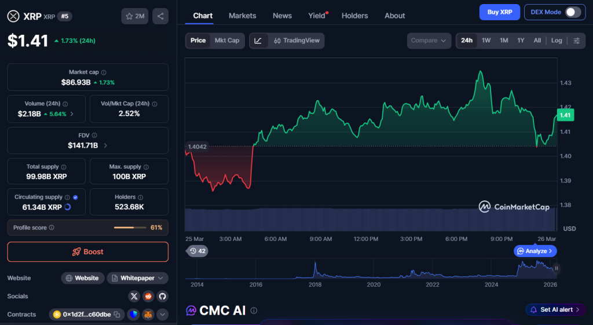Switch to the Markets tab
This screenshot has width=593, height=325.
tap(242, 16)
